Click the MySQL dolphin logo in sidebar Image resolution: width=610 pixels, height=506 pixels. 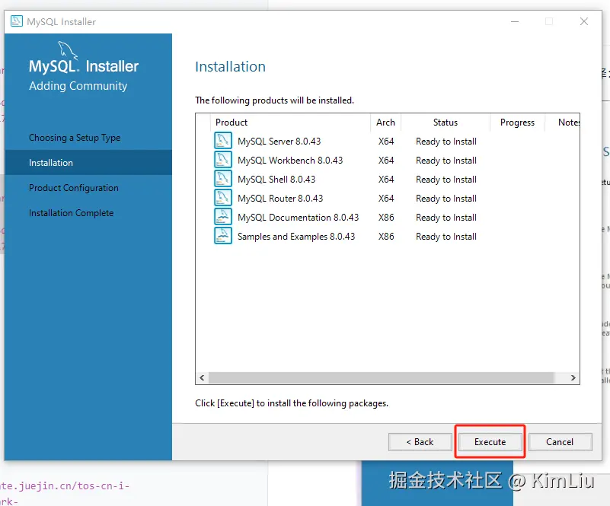point(68,50)
